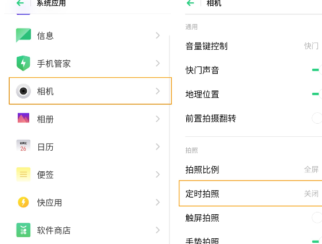Open 日历 row chevron
Image resolution: width=322 pixels, height=244 pixels.
coord(158,147)
